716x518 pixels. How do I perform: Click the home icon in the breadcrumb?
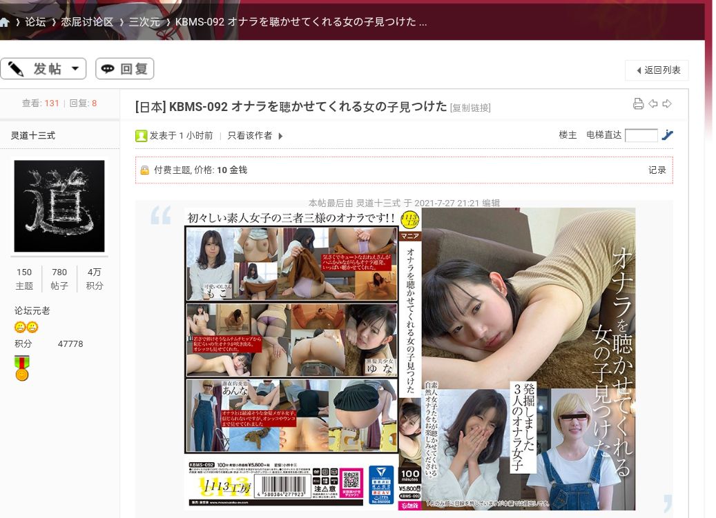click(x=5, y=22)
